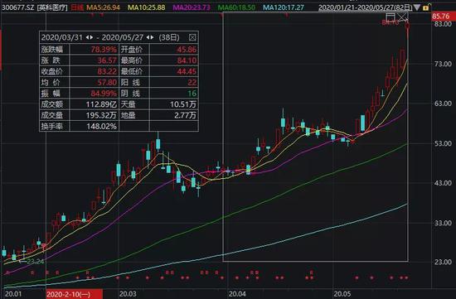The width and height of the screenshot is (456, 299).
Task: Click the 2020/05/27 end date in panel
Action: pos(123,37)
